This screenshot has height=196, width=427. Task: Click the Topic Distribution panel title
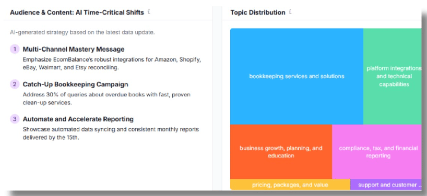pyautogui.click(x=258, y=13)
